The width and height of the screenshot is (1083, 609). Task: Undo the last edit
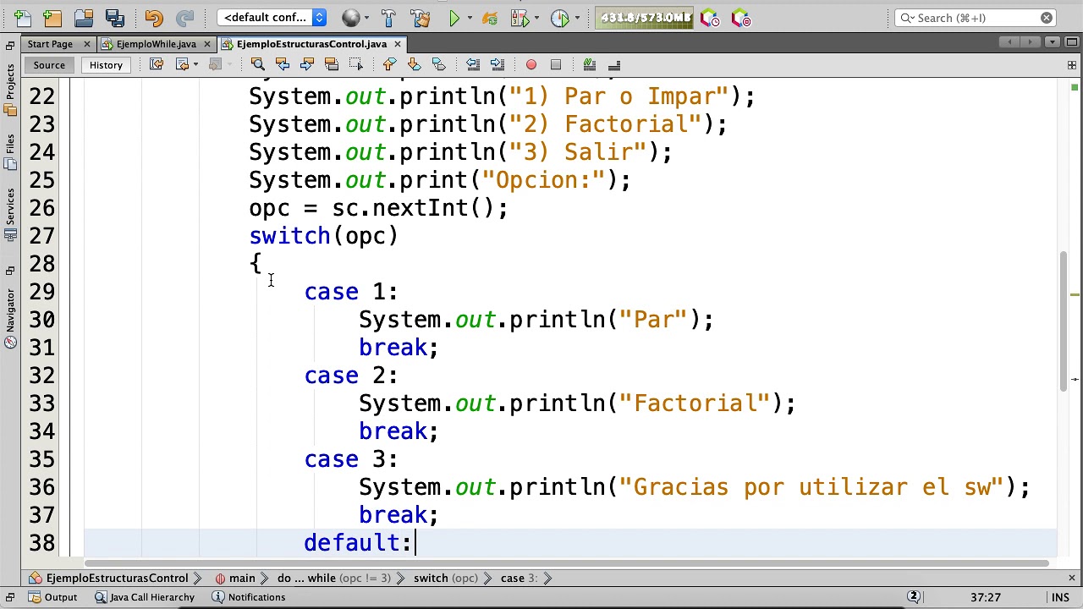click(x=153, y=18)
